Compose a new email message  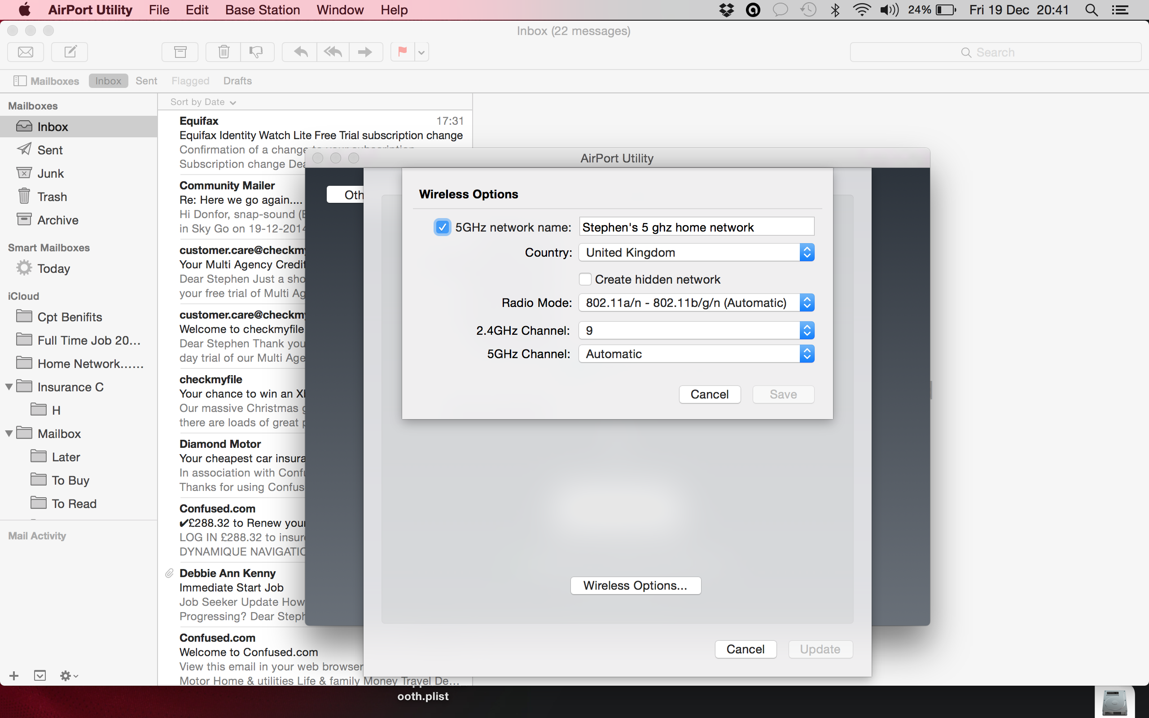pyautogui.click(x=69, y=52)
